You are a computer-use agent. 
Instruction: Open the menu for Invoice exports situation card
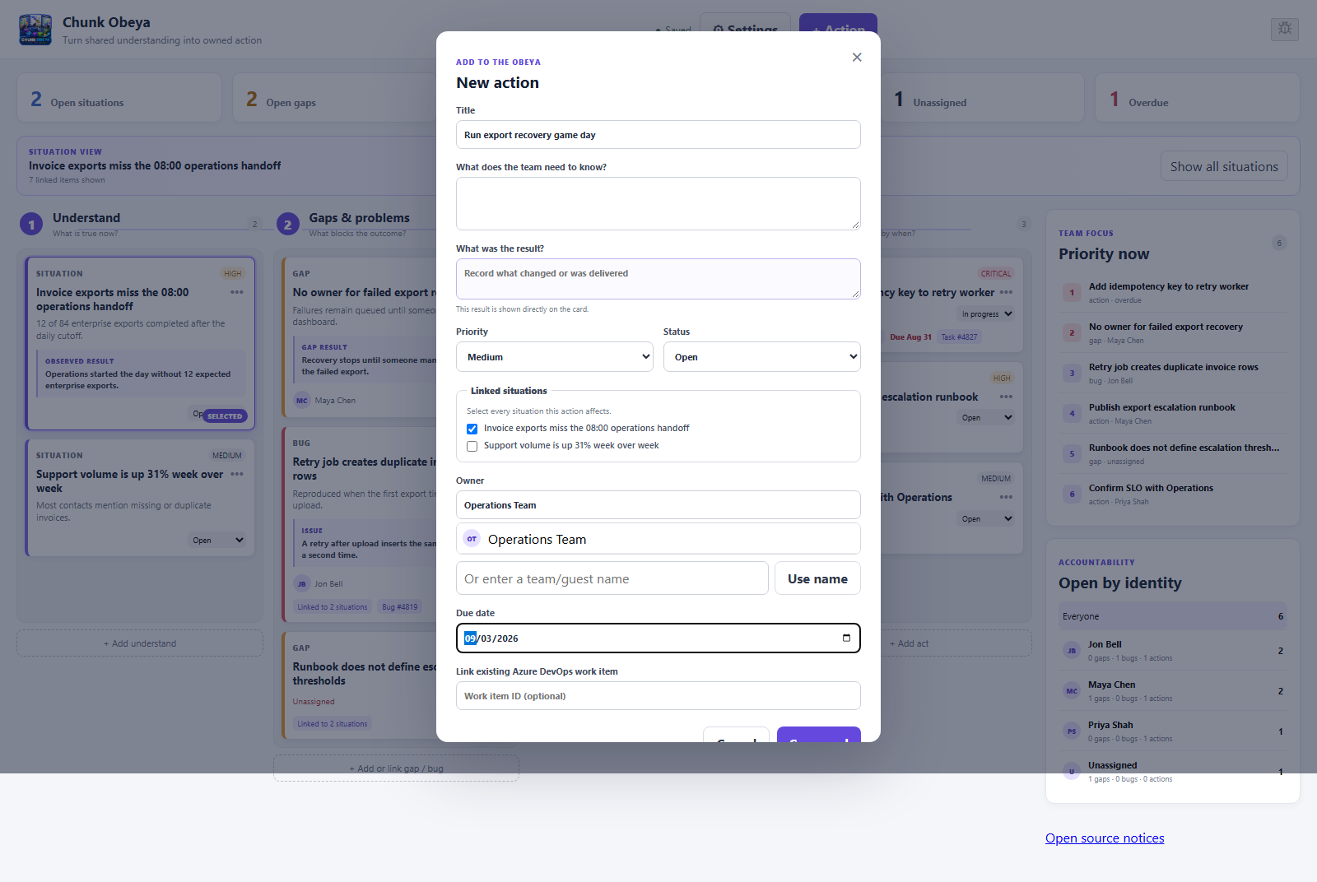click(237, 292)
